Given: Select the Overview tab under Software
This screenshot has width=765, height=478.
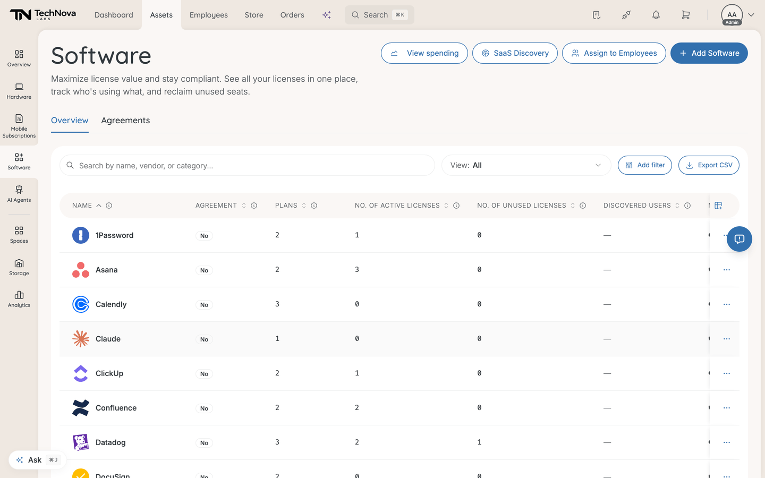Looking at the screenshot, I should [70, 121].
